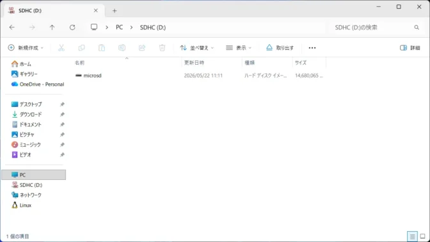Toggle the 詳細 details pane

[x=410, y=48]
